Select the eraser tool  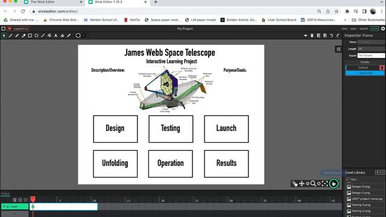coord(24,36)
